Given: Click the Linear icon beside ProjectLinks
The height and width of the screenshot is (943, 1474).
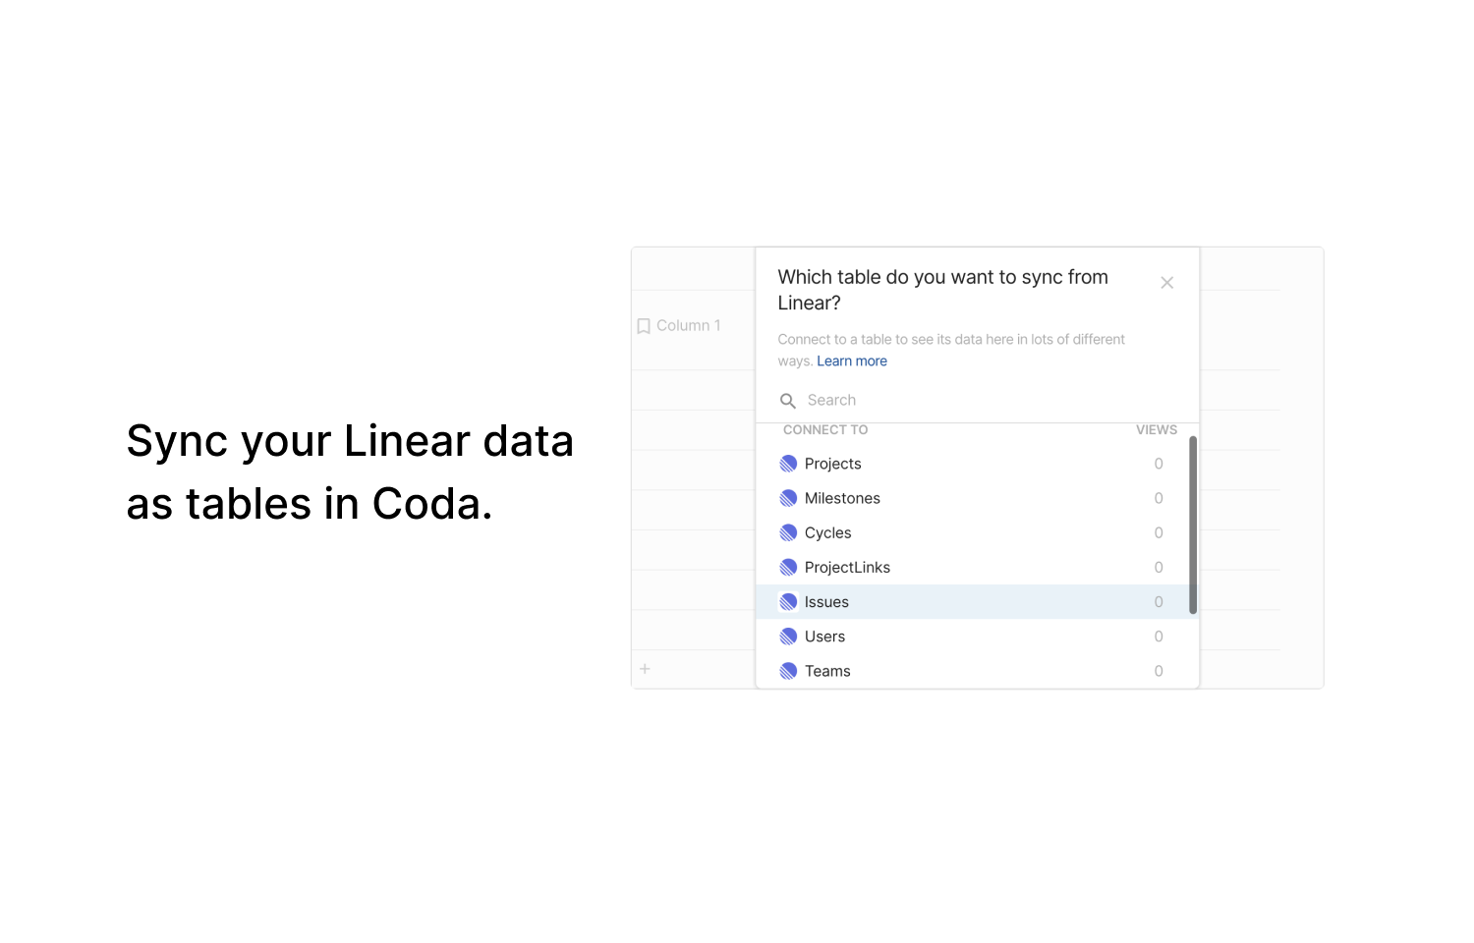Looking at the screenshot, I should click(788, 568).
